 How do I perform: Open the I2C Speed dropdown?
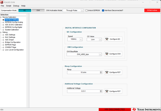[x=75, y=39]
